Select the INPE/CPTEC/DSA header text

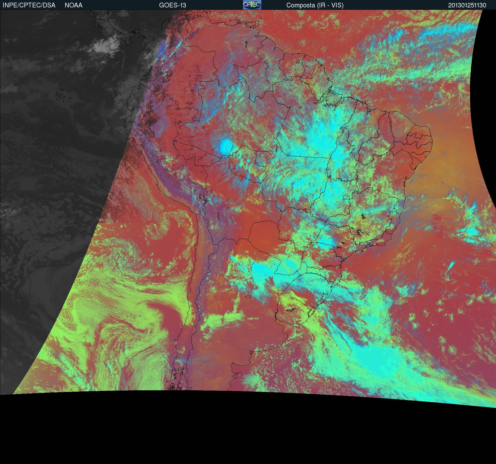tap(29, 5)
